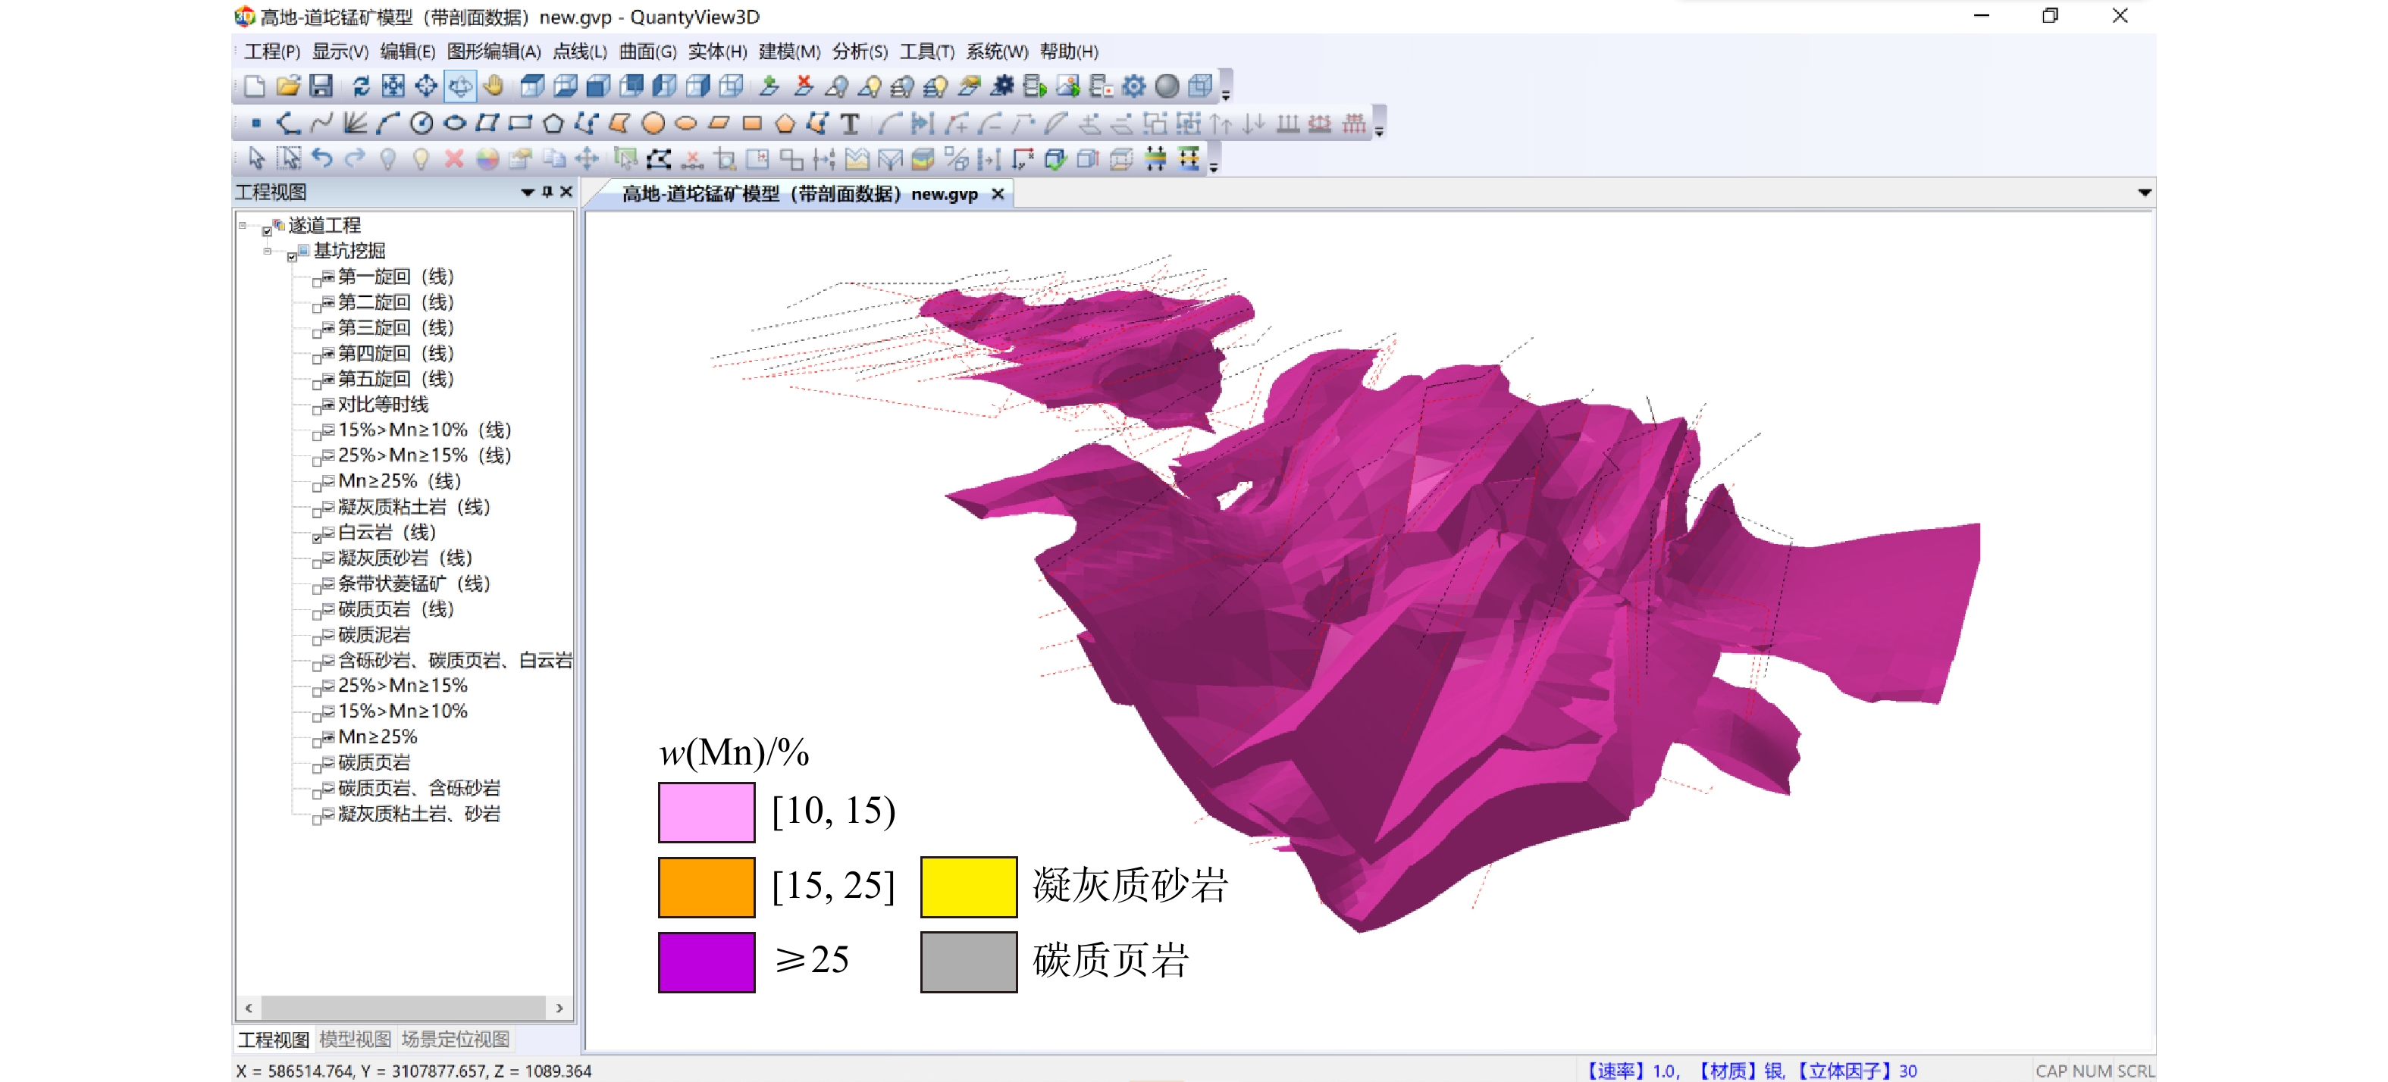Open the 建模(M) menu
Viewport: 2388px width, 1082px height.
pos(789,52)
